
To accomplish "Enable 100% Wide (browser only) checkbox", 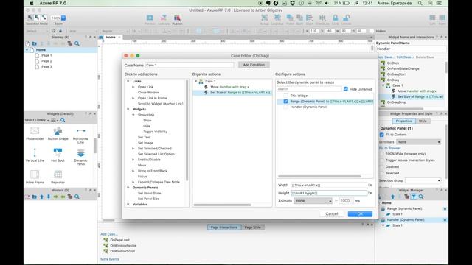I will pos(382,154).
